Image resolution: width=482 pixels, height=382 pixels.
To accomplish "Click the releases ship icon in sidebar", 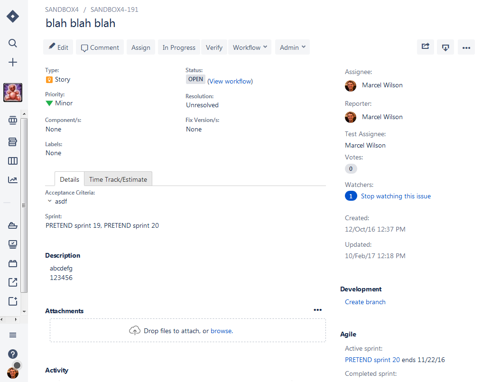I will click(x=13, y=225).
